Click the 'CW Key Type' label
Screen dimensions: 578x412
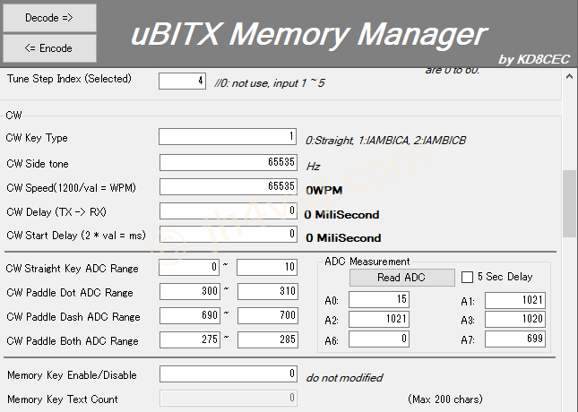pyautogui.click(x=37, y=138)
